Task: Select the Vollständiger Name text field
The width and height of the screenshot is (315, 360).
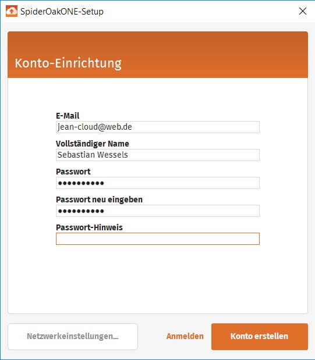Action: tap(158, 155)
